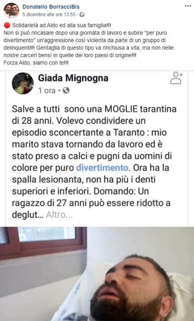Open the 1 ora timestamp of shared post

(47, 90)
